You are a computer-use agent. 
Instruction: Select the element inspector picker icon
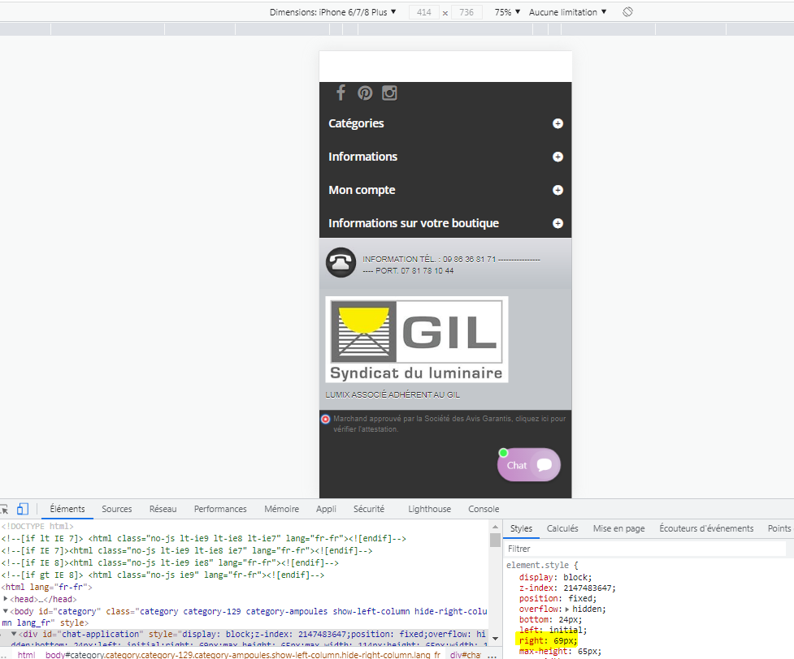4,510
